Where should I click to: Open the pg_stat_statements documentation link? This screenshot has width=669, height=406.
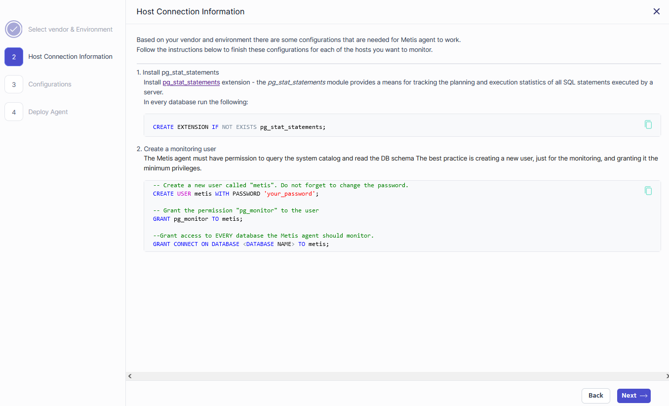pyautogui.click(x=191, y=82)
